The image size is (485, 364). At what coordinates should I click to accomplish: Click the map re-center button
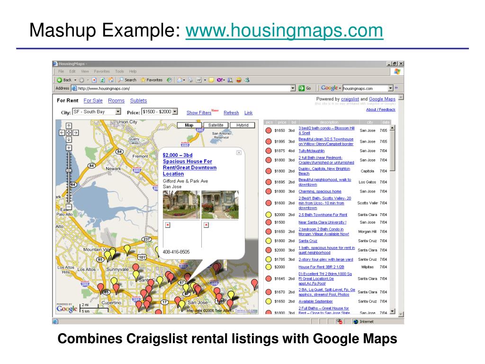[x=69, y=133]
